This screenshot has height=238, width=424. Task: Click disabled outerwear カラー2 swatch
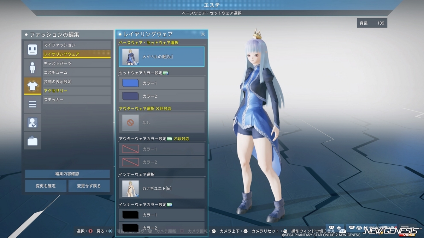click(x=130, y=162)
